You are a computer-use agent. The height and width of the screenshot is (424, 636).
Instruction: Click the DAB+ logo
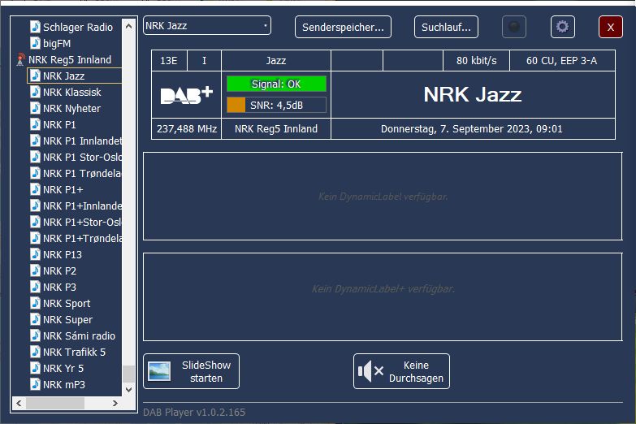tap(186, 95)
